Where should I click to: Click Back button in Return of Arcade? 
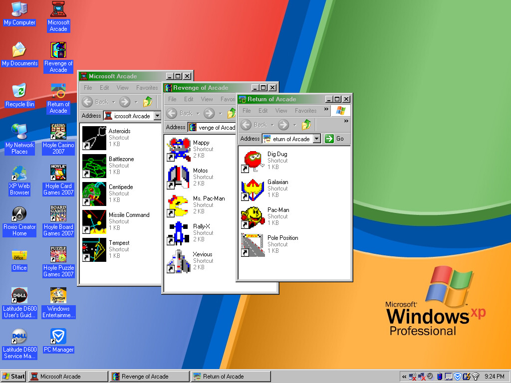(254, 125)
